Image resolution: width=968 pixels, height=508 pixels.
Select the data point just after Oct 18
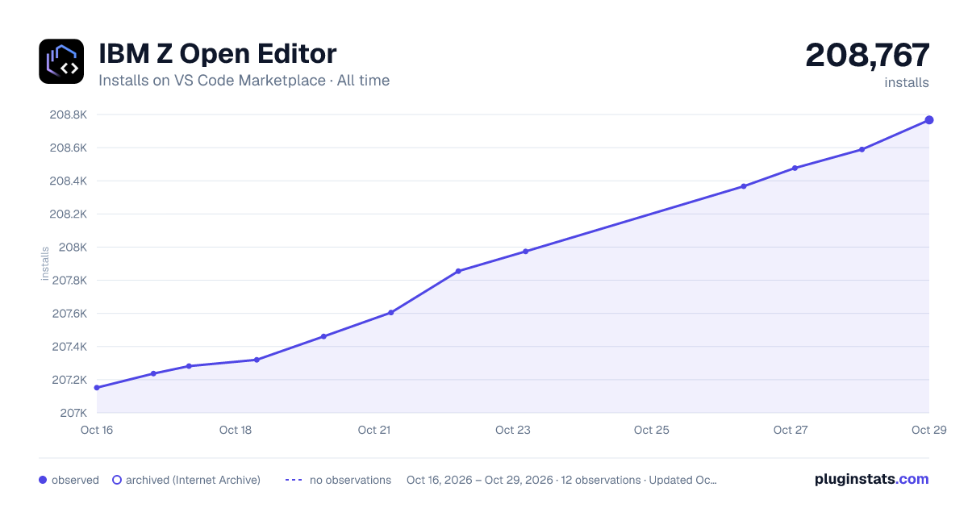(257, 360)
